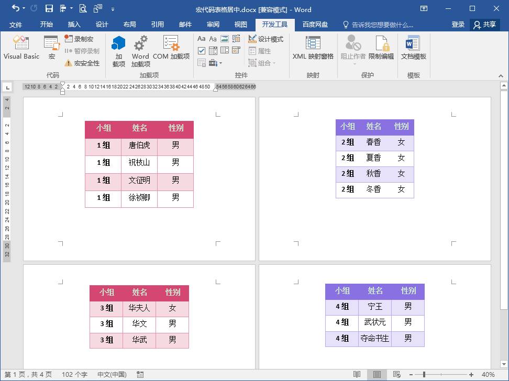Insert a drop-down list content control
Viewport: 509px width, 381px height.
(225, 51)
